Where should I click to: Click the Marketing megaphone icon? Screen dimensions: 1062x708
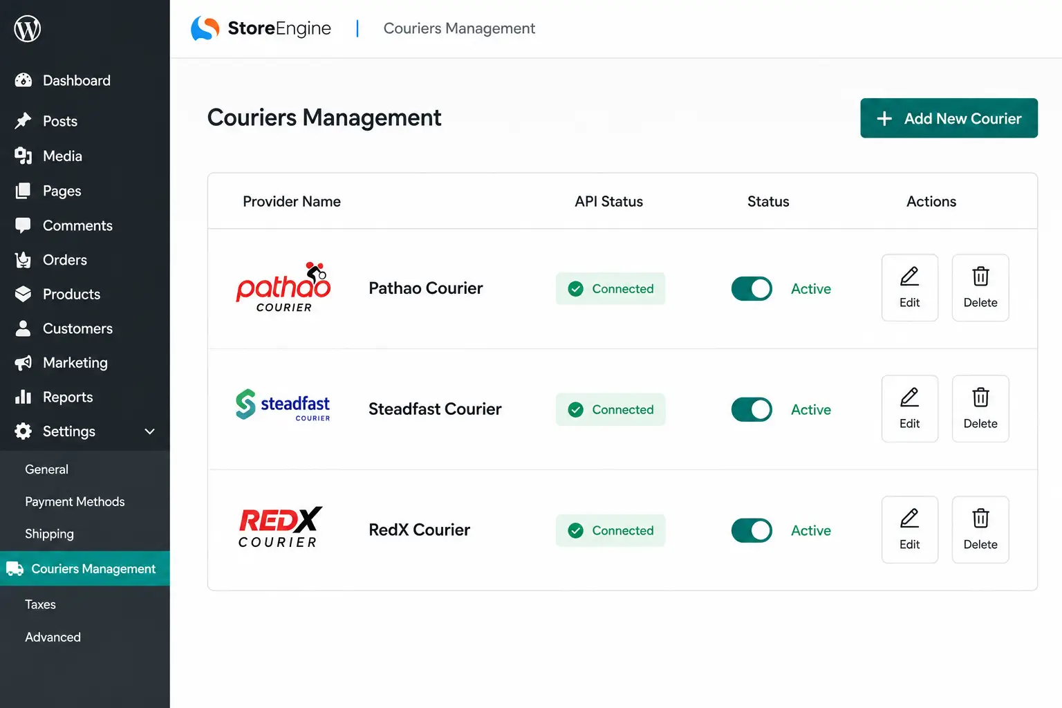point(24,362)
